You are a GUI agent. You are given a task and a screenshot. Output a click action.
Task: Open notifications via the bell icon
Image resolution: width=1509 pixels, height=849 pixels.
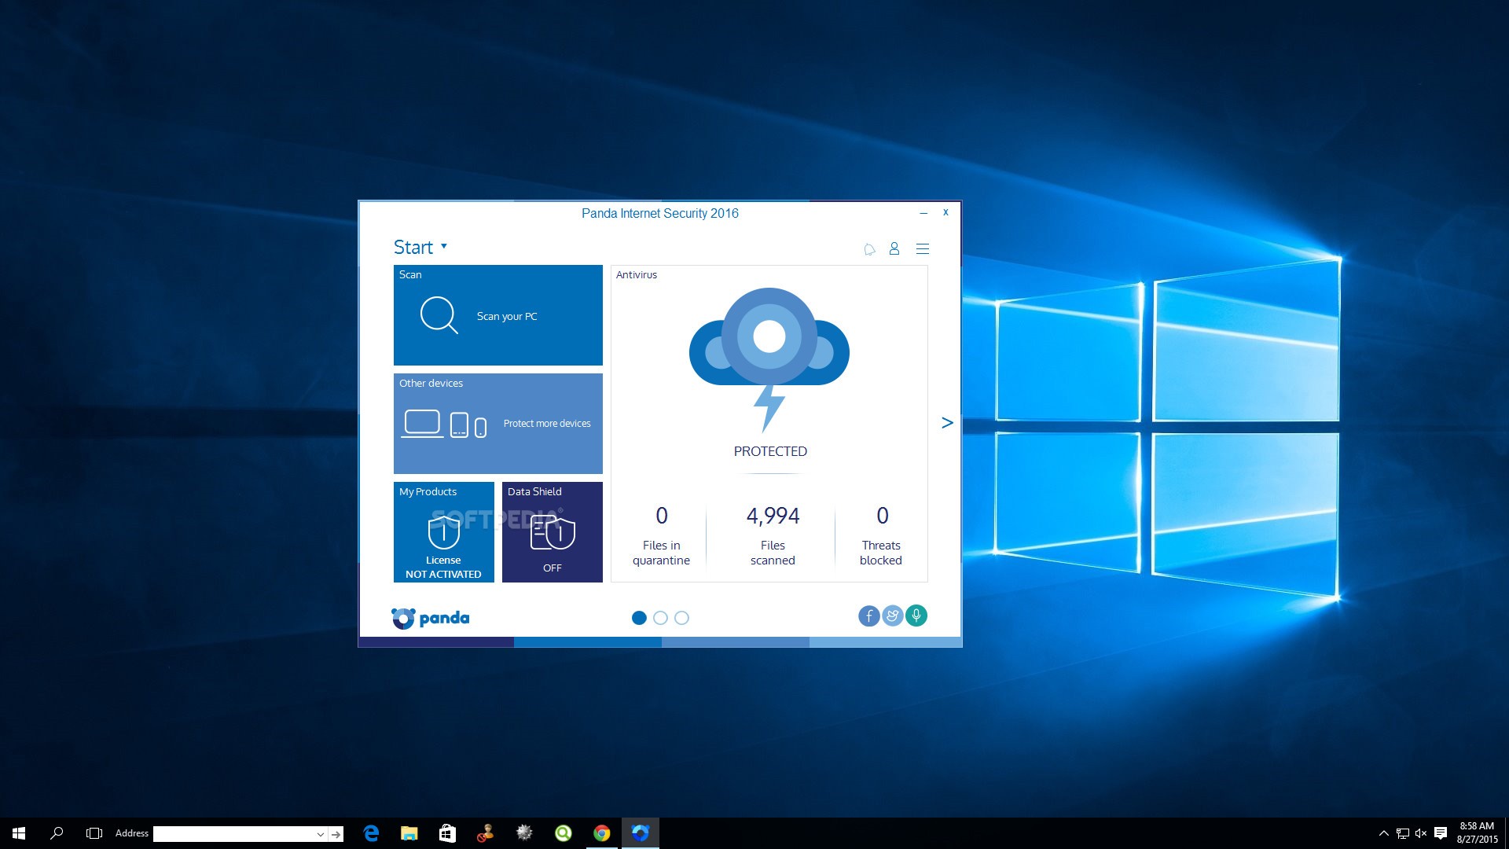(869, 248)
